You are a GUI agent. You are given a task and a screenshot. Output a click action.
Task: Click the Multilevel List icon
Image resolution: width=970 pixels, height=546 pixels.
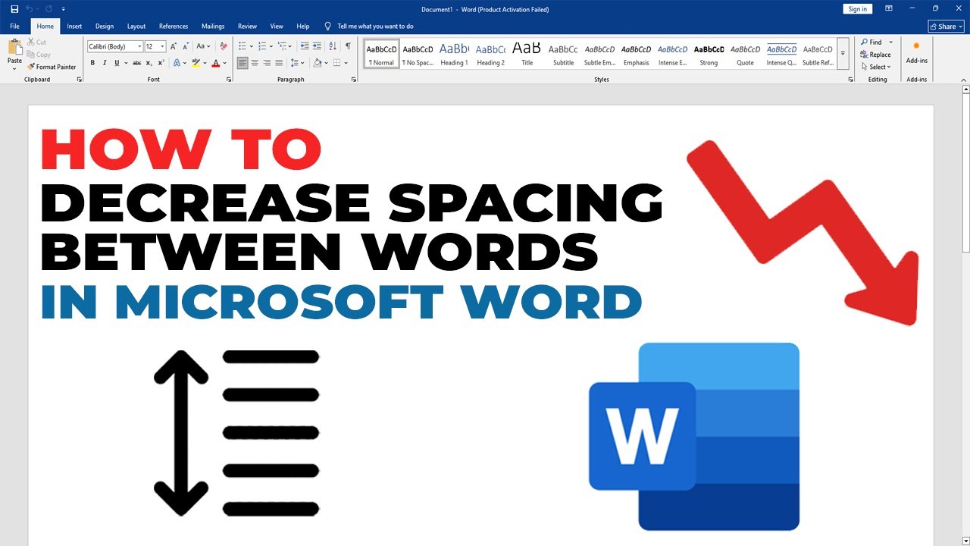coord(282,46)
